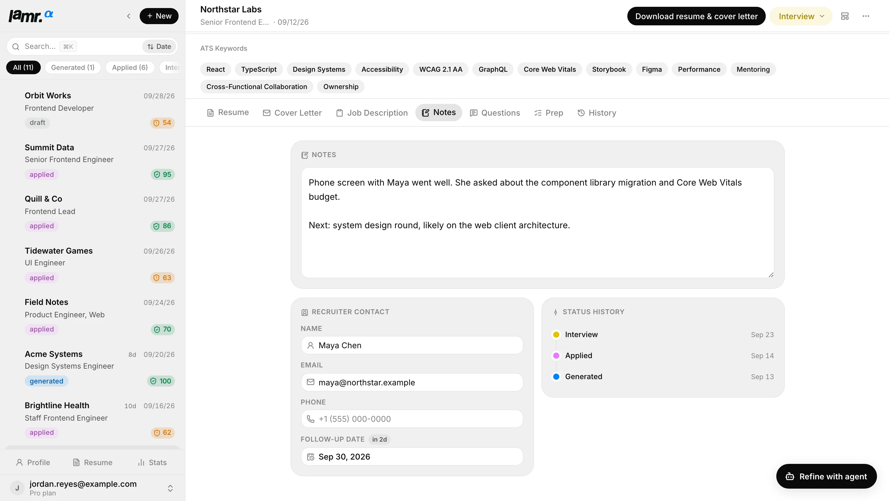Select the Notes tab
Viewport: 890px width, 501px height.
tap(439, 113)
